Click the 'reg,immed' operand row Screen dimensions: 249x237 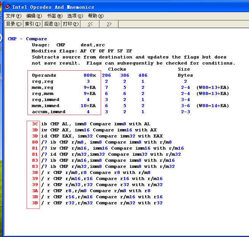(x=46, y=100)
